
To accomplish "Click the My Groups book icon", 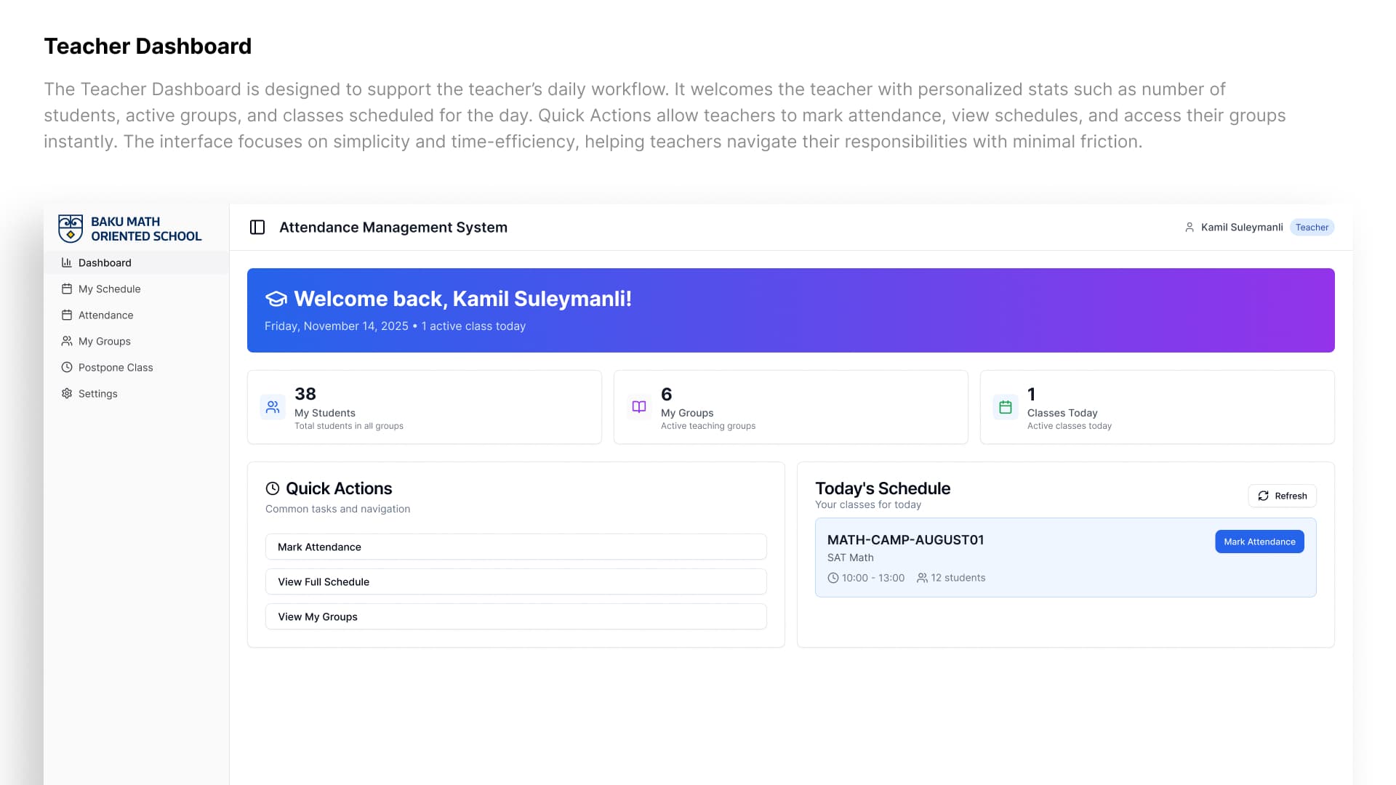I will [639, 407].
